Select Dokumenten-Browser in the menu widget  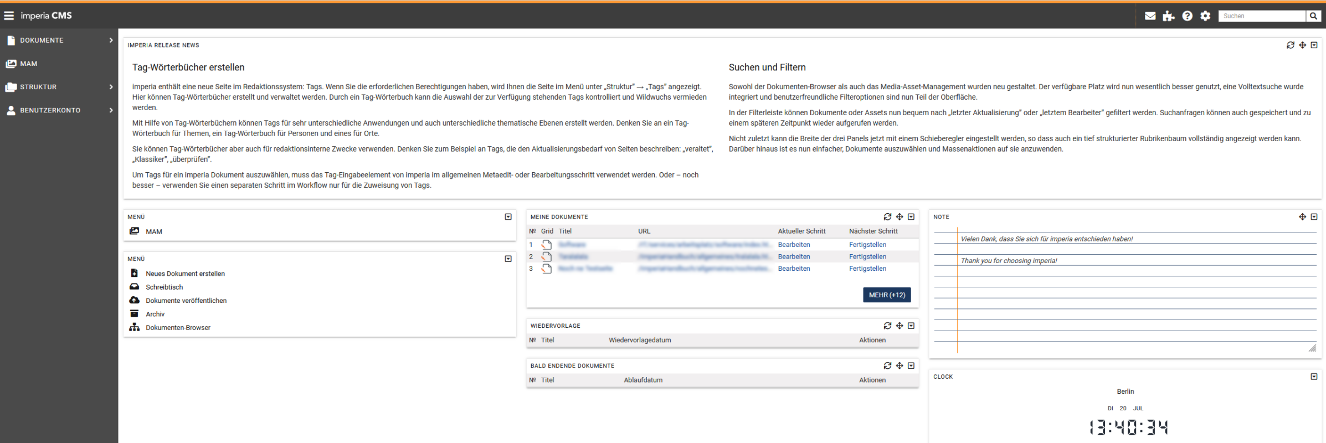coord(178,328)
